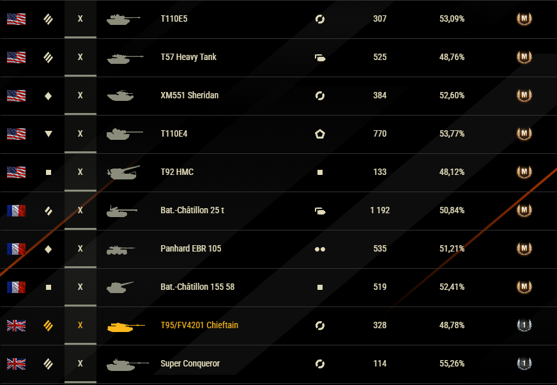Select the highlighted orange Chieftain tank silhouette
Screen dimensions: 557x385
[126, 326]
